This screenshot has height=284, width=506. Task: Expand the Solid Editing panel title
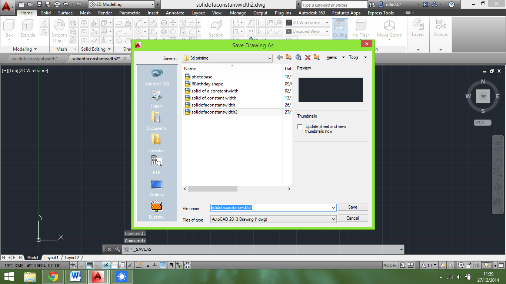(96, 49)
